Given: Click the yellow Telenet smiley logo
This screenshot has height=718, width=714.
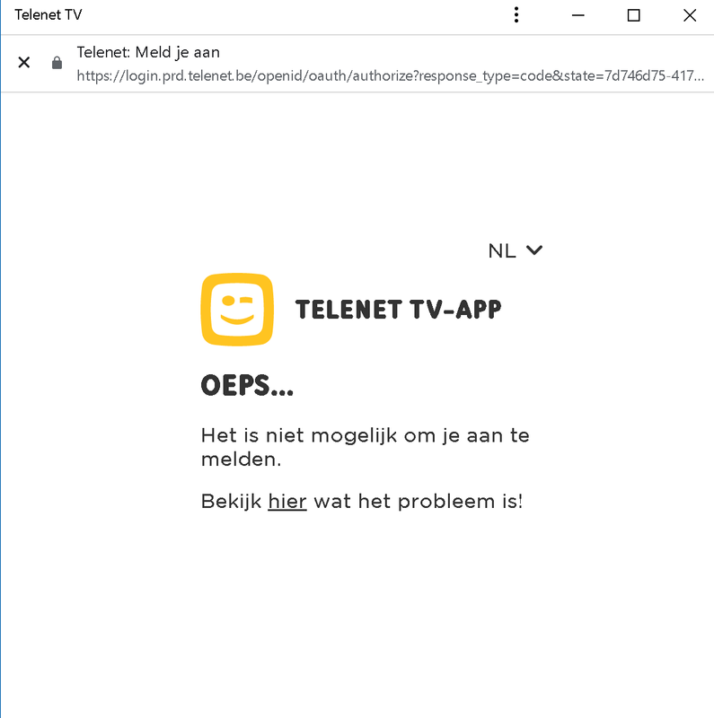Looking at the screenshot, I should 236,309.
